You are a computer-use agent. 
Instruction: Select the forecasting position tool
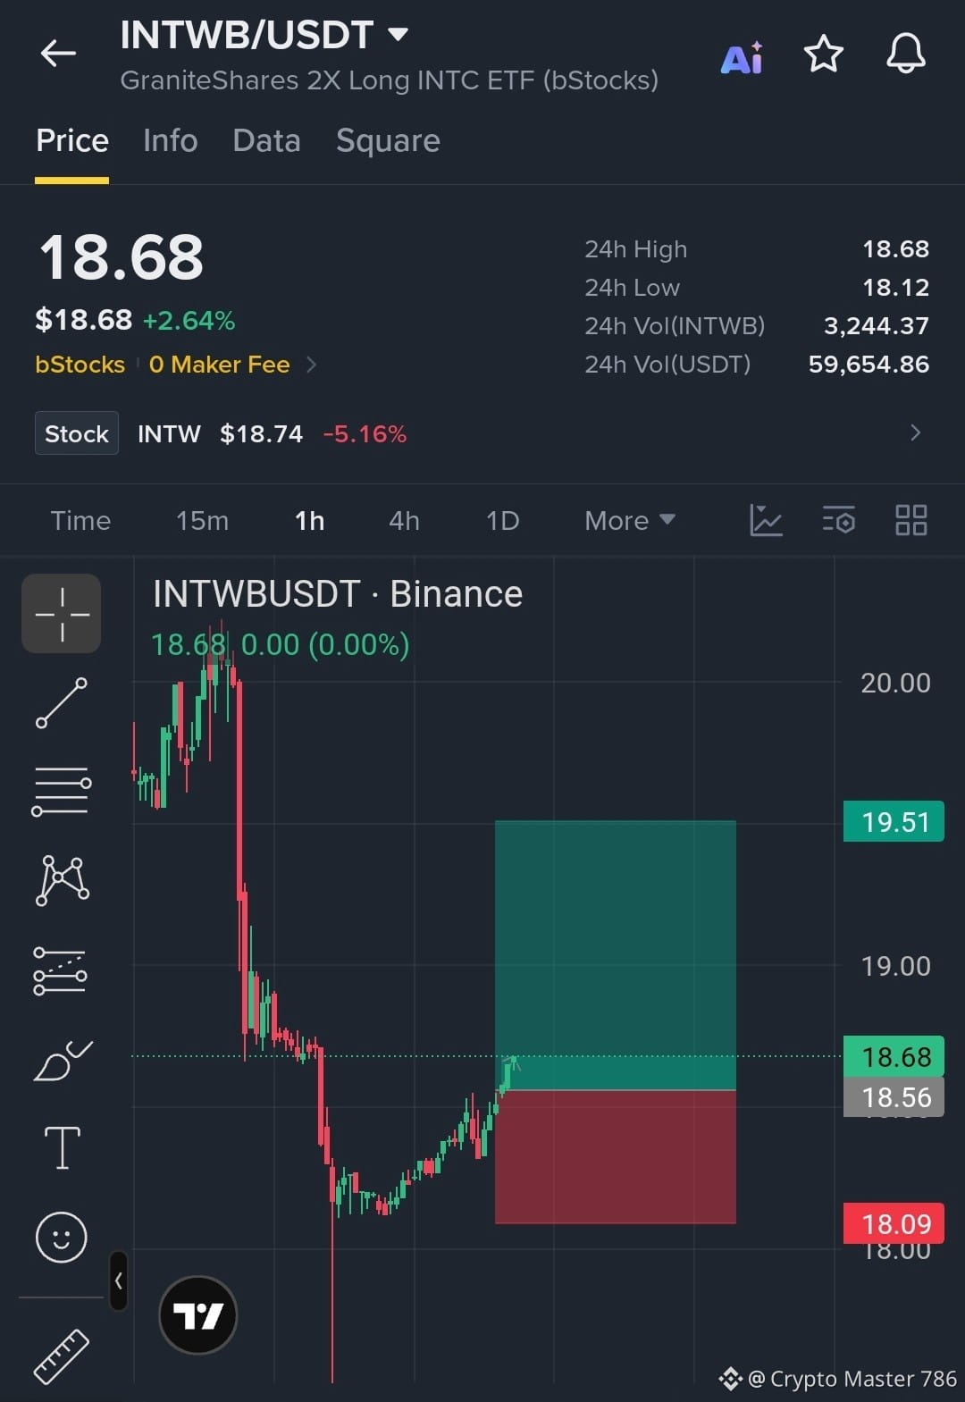coord(61,970)
